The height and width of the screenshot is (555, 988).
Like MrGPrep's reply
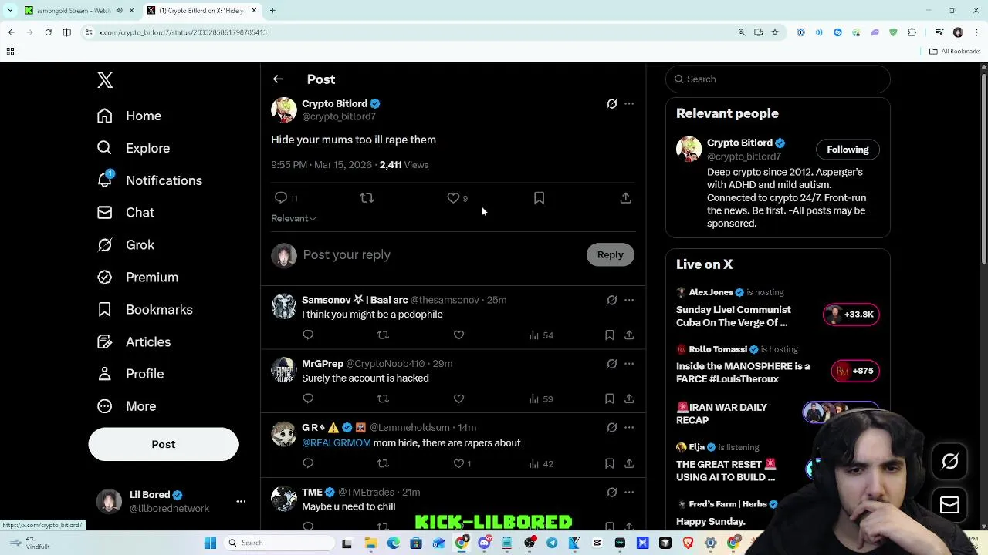(458, 399)
